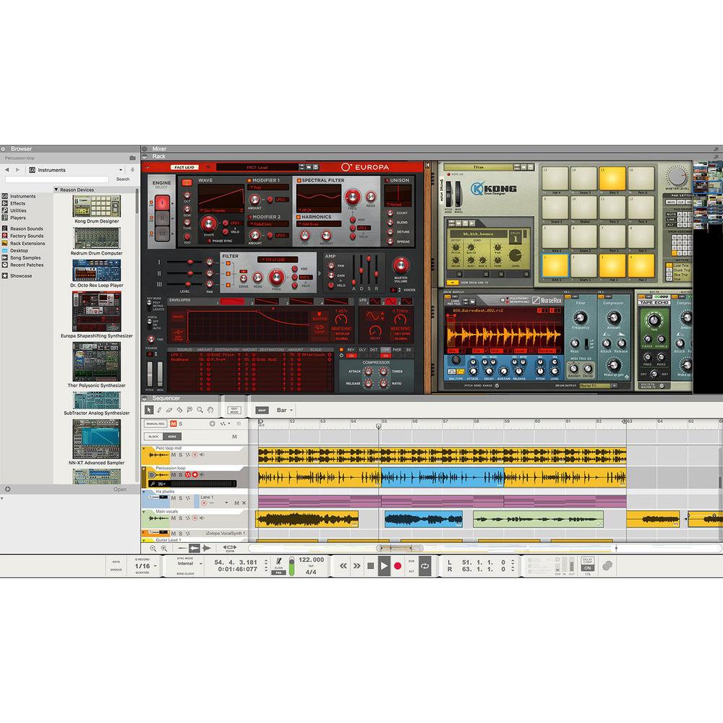Pick the Magnifying glass zoom tool
This screenshot has height=723, width=723.
pyautogui.click(x=200, y=410)
